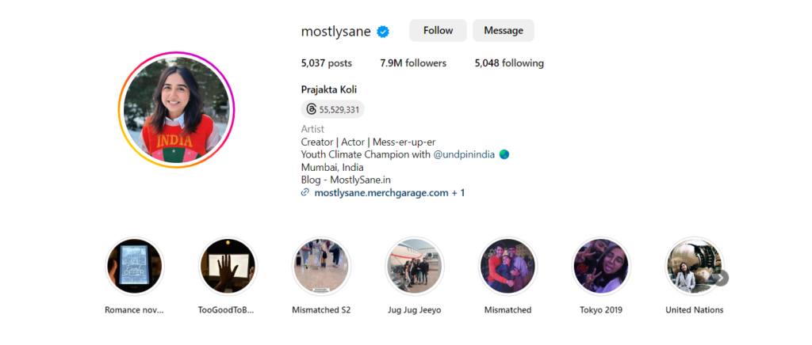Open the Romance novels highlight
812x345 pixels.
click(x=135, y=267)
